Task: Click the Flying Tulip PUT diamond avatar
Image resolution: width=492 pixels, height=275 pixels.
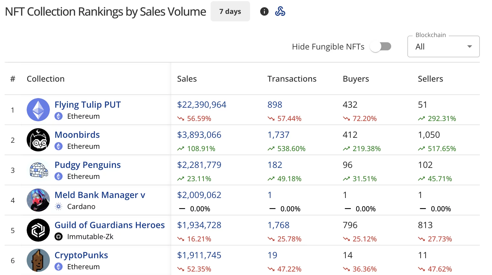Action: tap(38, 110)
